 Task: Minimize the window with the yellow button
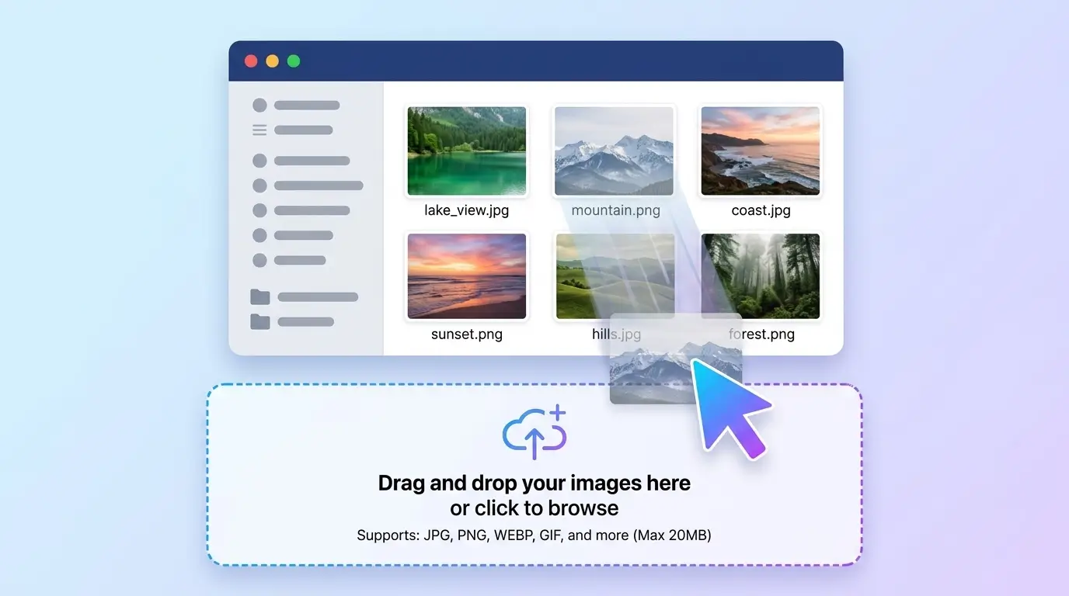point(272,61)
